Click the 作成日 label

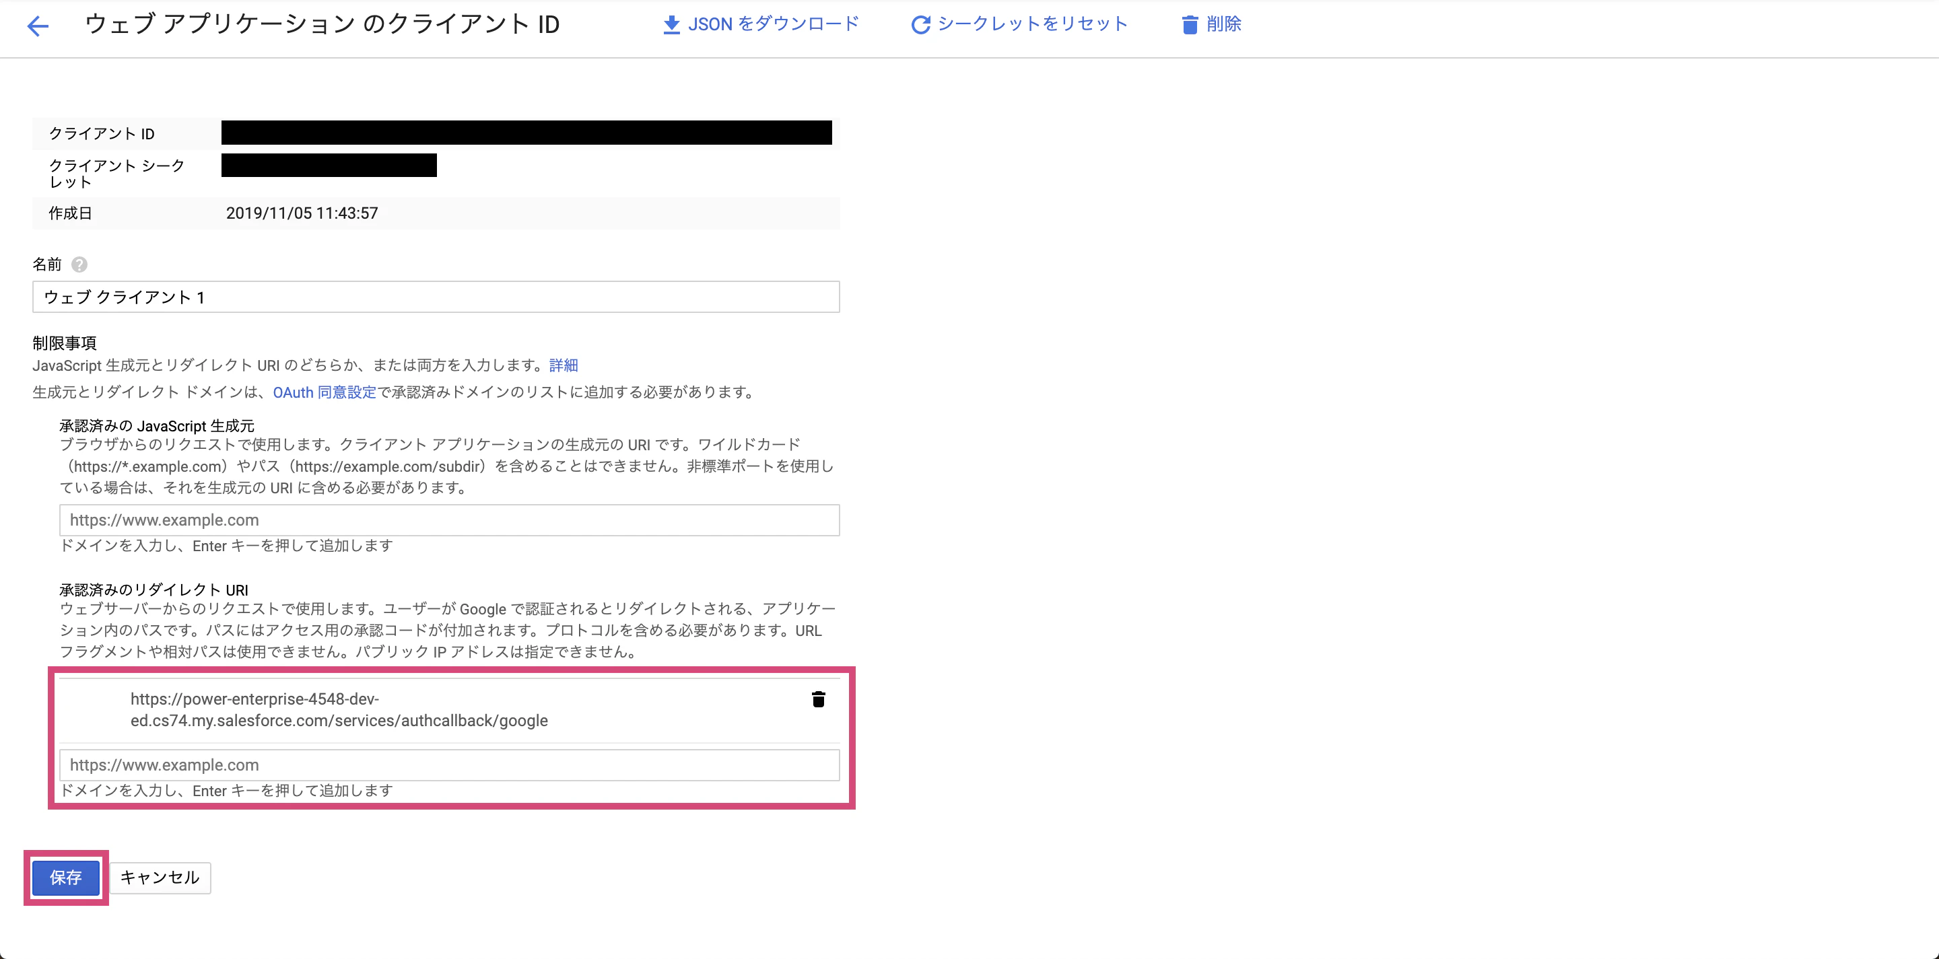pos(70,213)
